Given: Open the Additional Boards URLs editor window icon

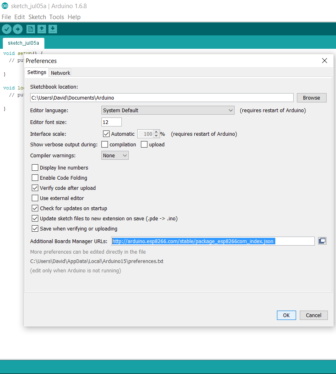Looking at the screenshot, I should click(x=322, y=241).
